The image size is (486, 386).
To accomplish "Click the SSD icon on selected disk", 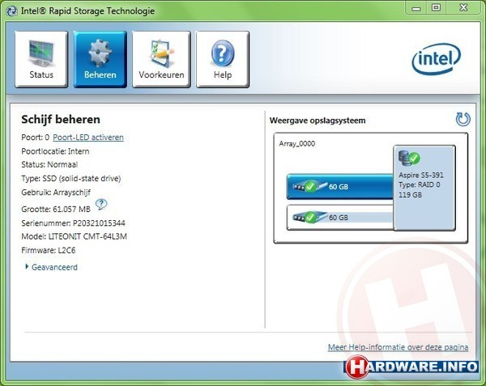I will (309, 186).
